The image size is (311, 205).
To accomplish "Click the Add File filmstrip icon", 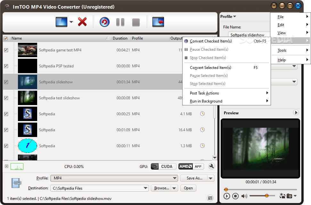I will 61,22.
